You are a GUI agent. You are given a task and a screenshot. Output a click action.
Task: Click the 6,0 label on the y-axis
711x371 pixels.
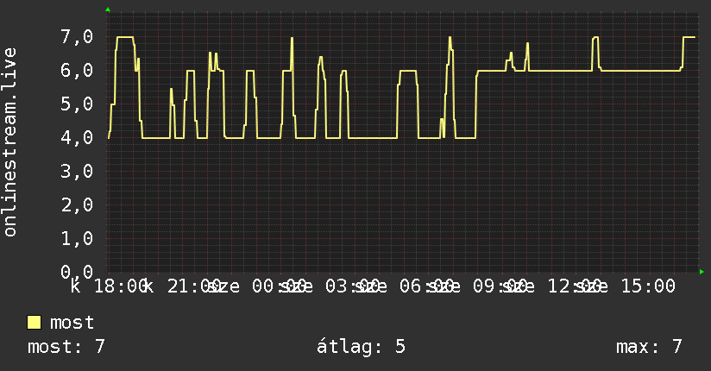pyautogui.click(x=77, y=70)
